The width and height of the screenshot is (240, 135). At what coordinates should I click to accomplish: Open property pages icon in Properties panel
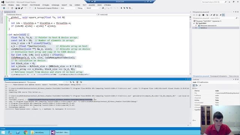click(x=200, y=85)
